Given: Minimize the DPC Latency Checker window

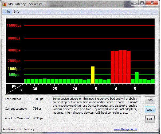Looking at the screenshot, I should pos(135,3).
